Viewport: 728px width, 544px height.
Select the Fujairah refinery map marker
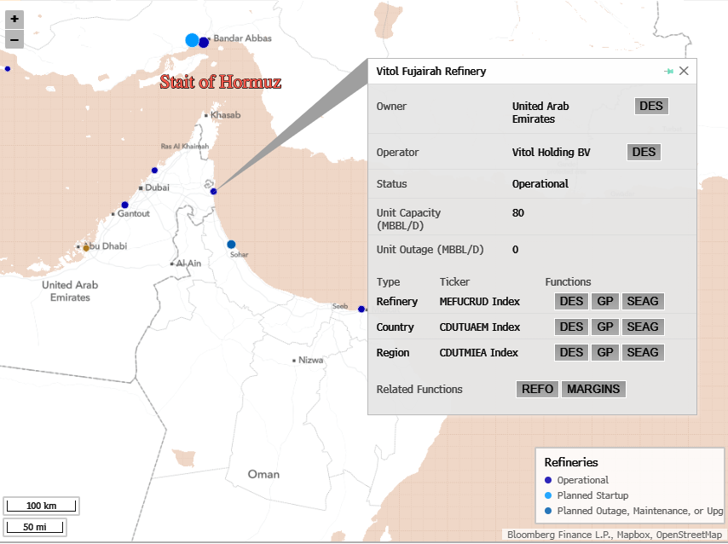[x=213, y=191]
